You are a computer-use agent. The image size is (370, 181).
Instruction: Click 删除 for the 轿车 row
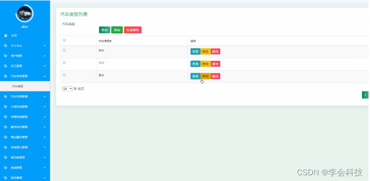215,52
